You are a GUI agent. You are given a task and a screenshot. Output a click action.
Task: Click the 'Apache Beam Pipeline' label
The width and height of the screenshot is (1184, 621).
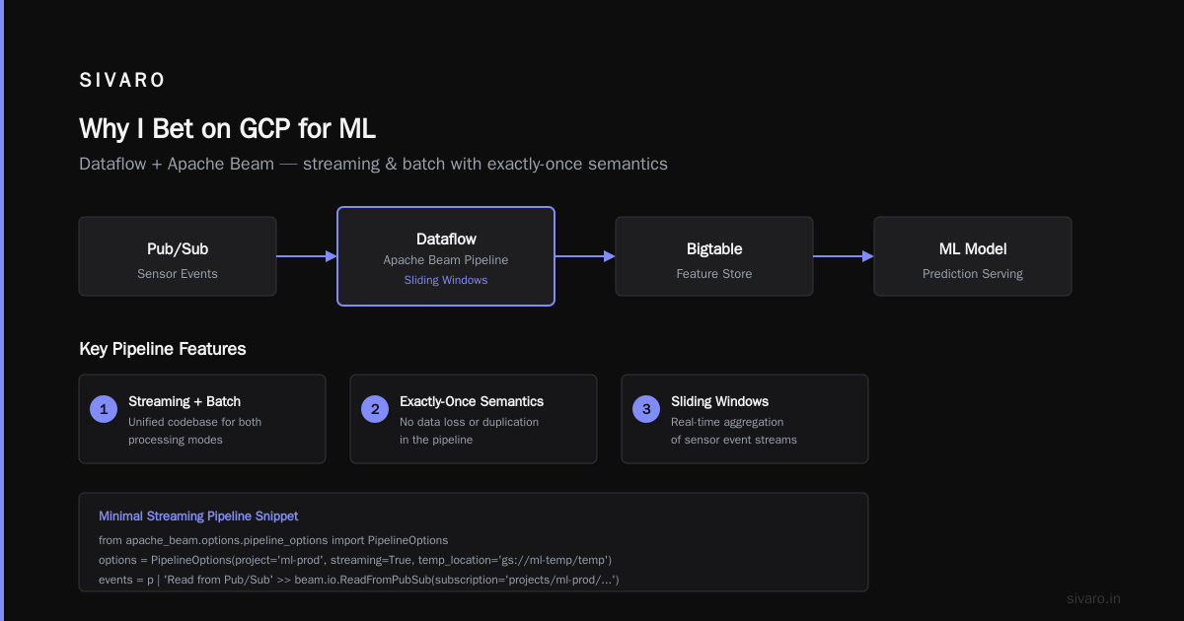[x=446, y=260]
